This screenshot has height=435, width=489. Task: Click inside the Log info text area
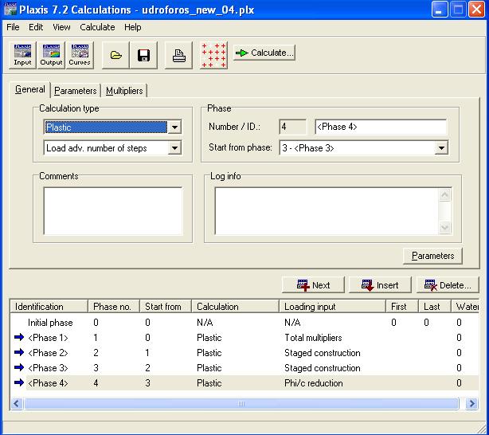327,210
